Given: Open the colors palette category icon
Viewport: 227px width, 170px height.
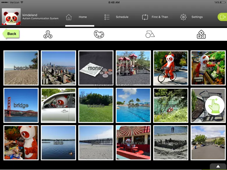Looking at the screenshot, I should (x=99, y=34).
